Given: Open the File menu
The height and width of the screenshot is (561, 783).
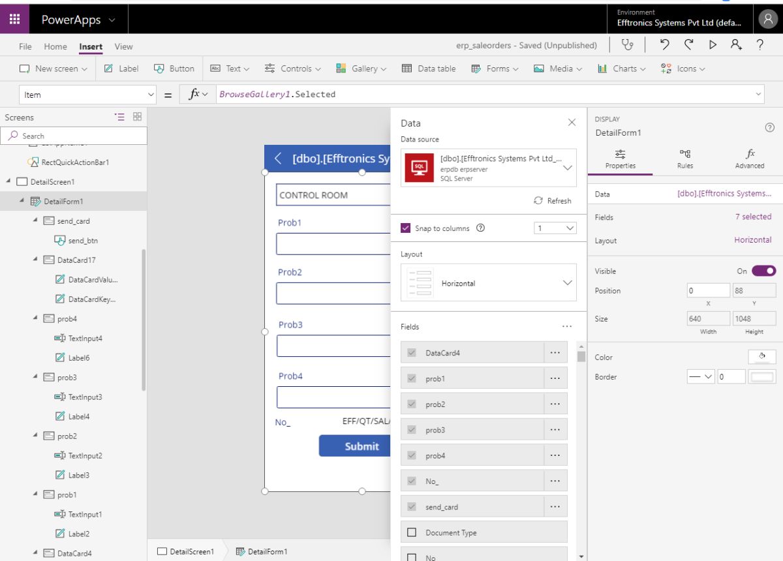Looking at the screenshot, I should click(x=25, y=46).
